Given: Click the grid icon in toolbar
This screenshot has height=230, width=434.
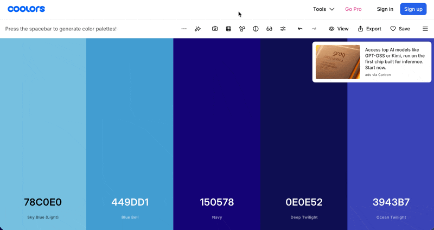Looking at the screenshot, I should click(228, 29).
